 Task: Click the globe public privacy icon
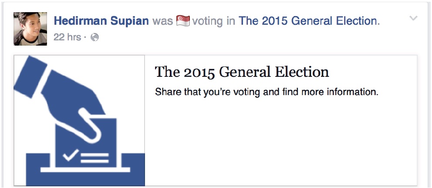coord(94,37)
